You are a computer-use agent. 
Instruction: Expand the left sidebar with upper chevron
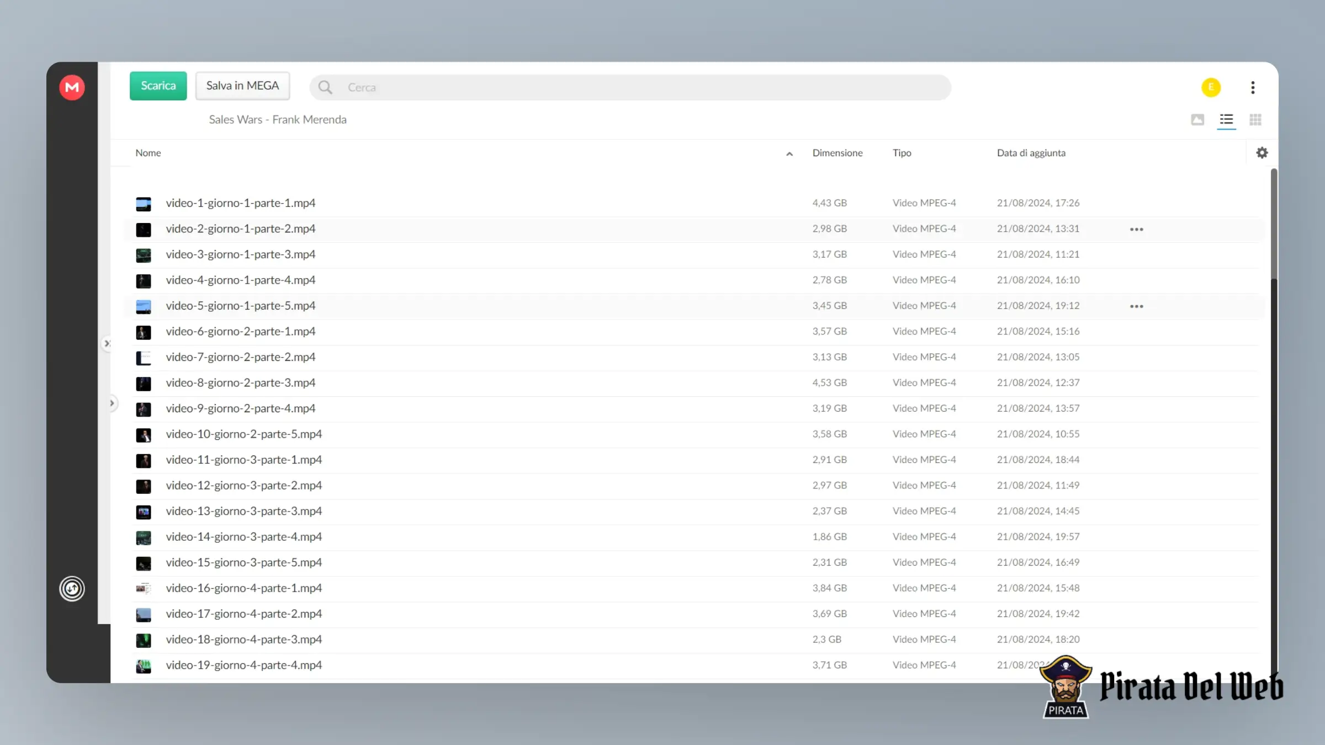[107, 343]
